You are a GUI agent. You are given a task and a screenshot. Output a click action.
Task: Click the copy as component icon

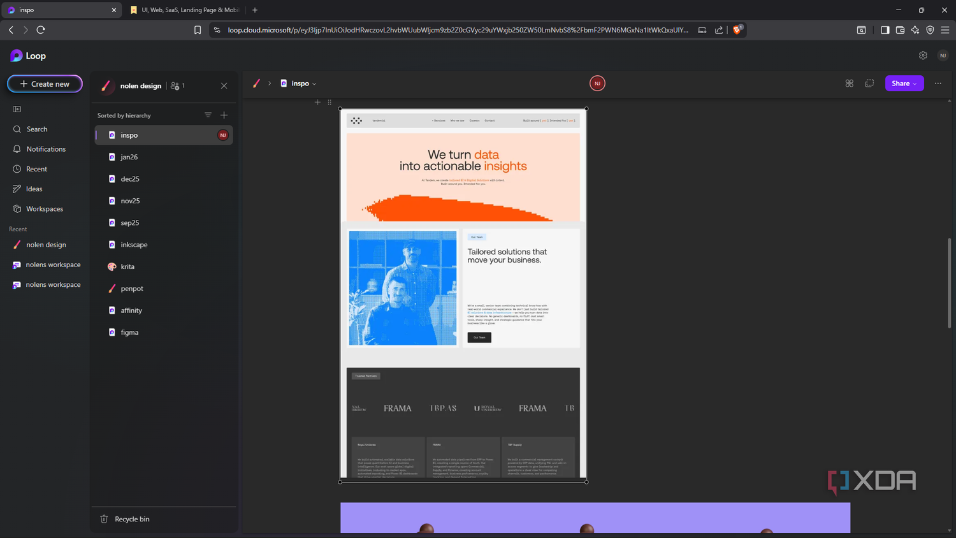tap(869, 84)
